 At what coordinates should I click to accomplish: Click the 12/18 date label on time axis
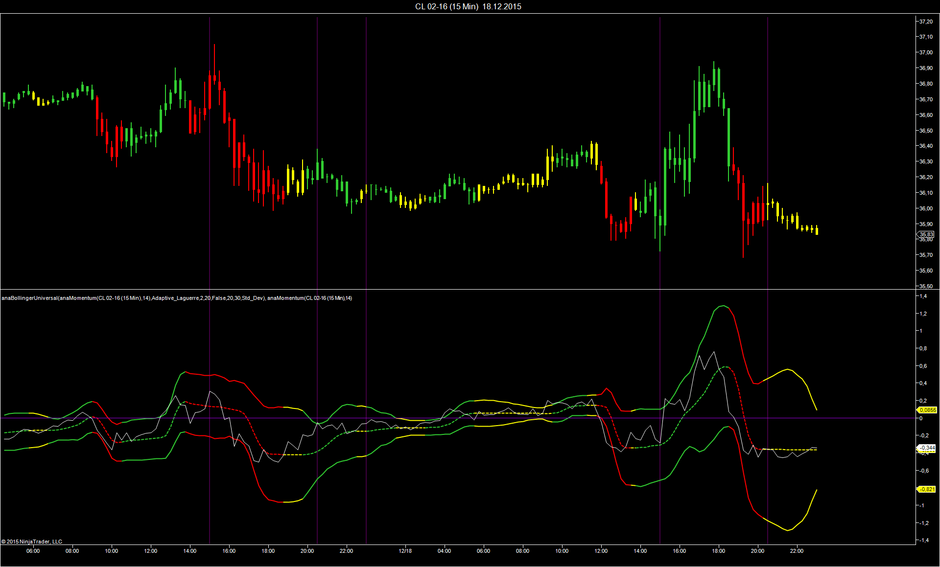pyautogui.click(x=405, y=551)
